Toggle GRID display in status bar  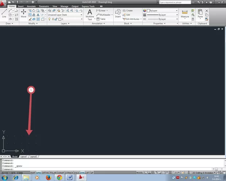(39, 173)
